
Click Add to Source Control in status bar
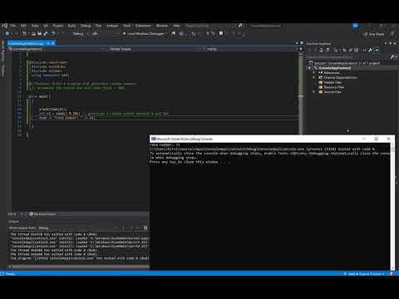(x=364, y=274)
